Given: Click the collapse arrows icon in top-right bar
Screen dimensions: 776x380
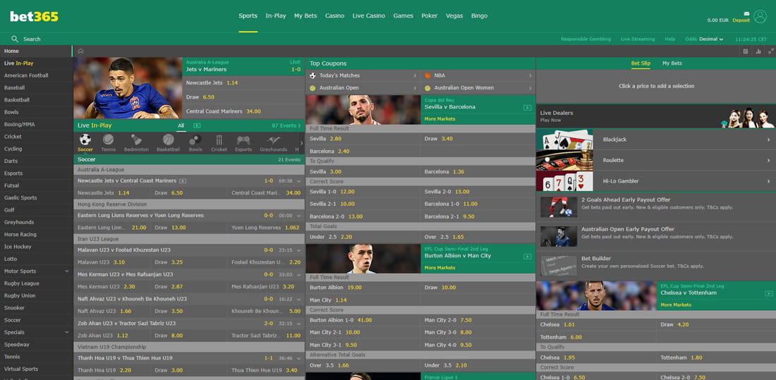Looking at the screenshot, I should (x=770, y=51).
